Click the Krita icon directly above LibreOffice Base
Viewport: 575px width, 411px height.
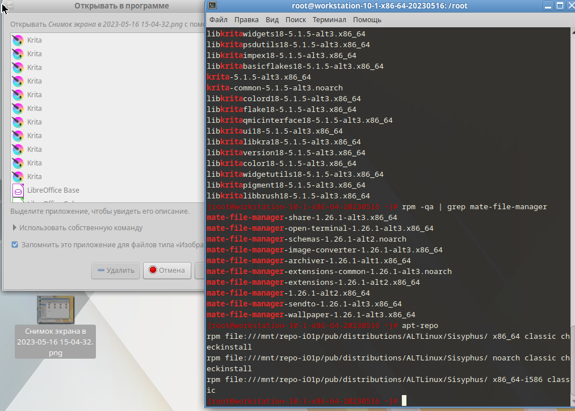coord(18,177)
